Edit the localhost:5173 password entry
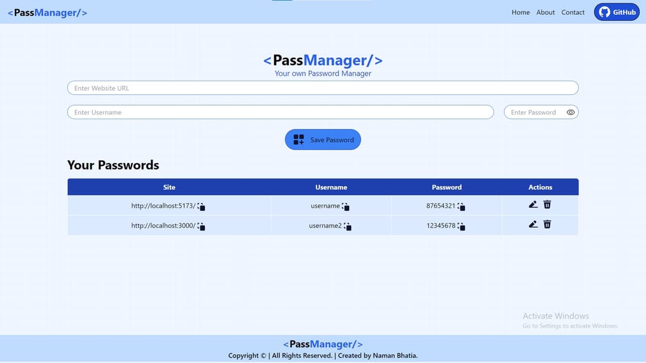 click(533, 204)
